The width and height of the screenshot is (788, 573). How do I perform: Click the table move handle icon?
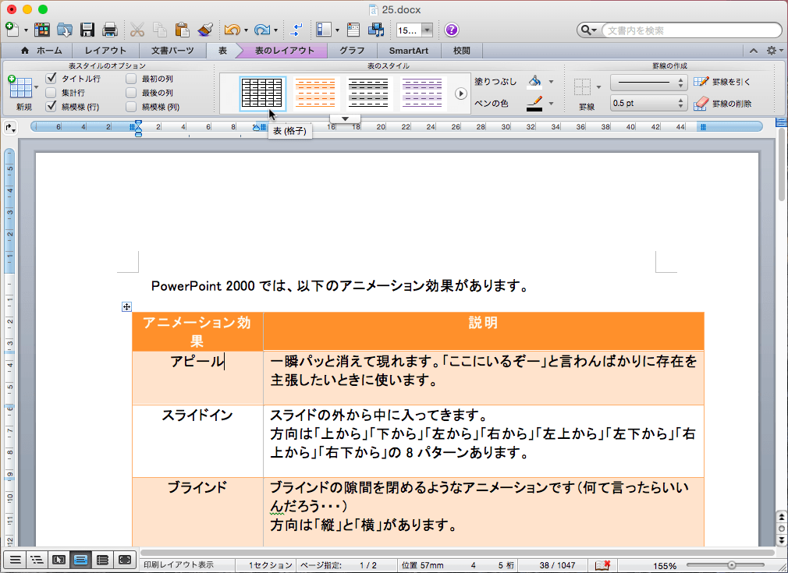[x=126, y=307]
